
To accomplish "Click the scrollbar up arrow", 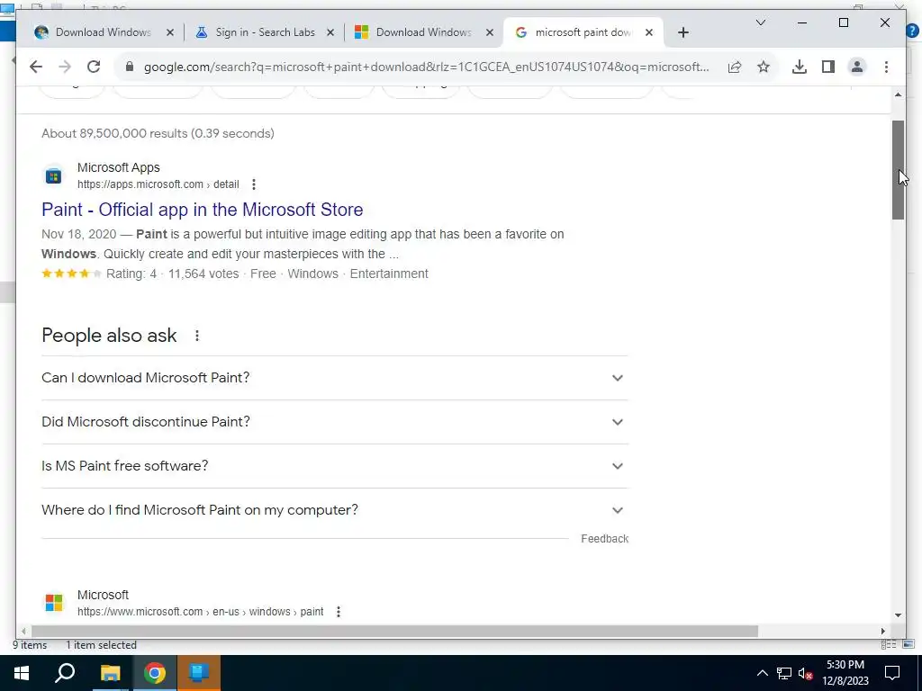I will (898, 94).
